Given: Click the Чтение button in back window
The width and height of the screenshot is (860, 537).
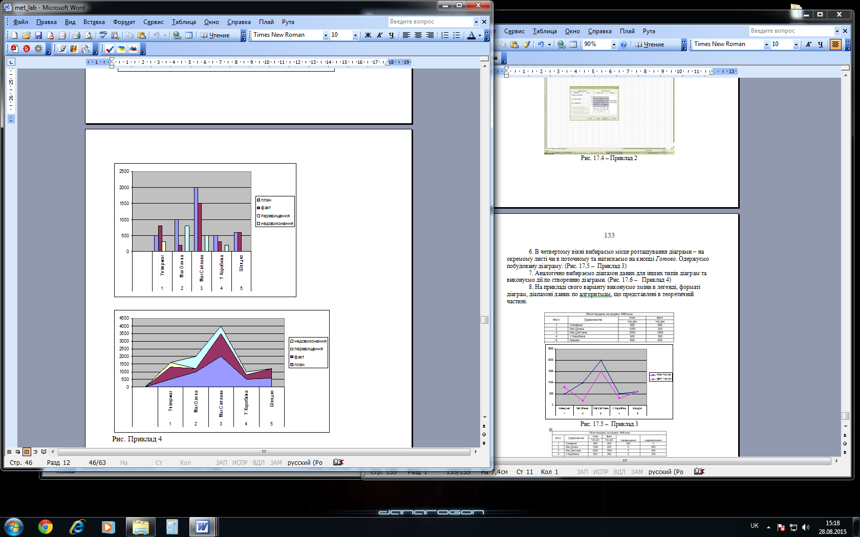Looking at the screenshot, I should coord(650,44).
